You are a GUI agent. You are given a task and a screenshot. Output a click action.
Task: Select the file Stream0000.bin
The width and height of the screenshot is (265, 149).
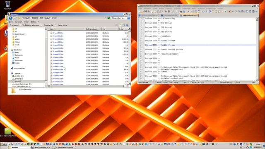tap(58, 33)
